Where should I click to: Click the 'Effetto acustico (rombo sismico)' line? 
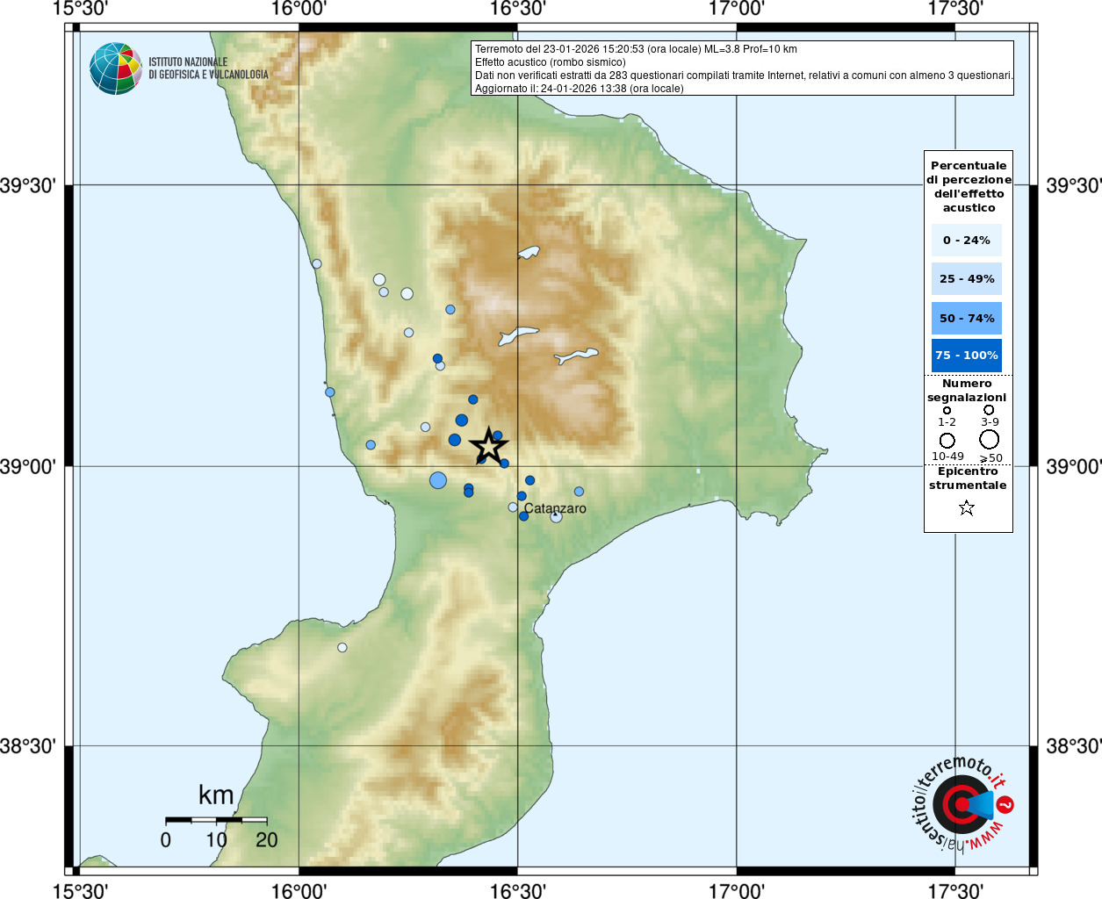coord(551,62)
